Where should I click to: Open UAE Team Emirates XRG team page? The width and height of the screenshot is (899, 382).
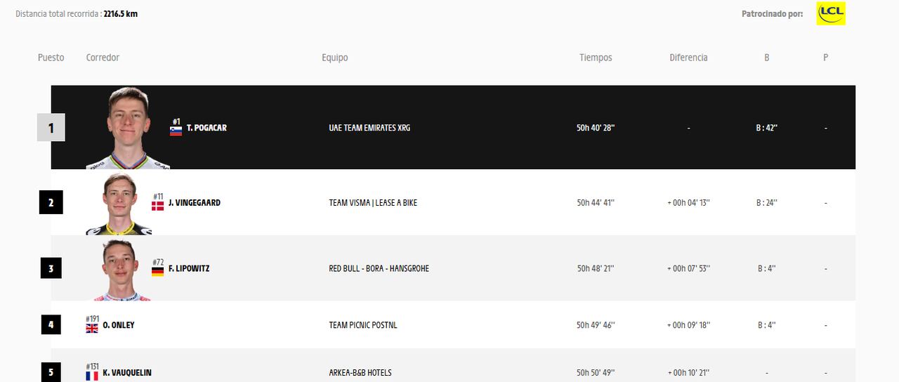[369, 128]
